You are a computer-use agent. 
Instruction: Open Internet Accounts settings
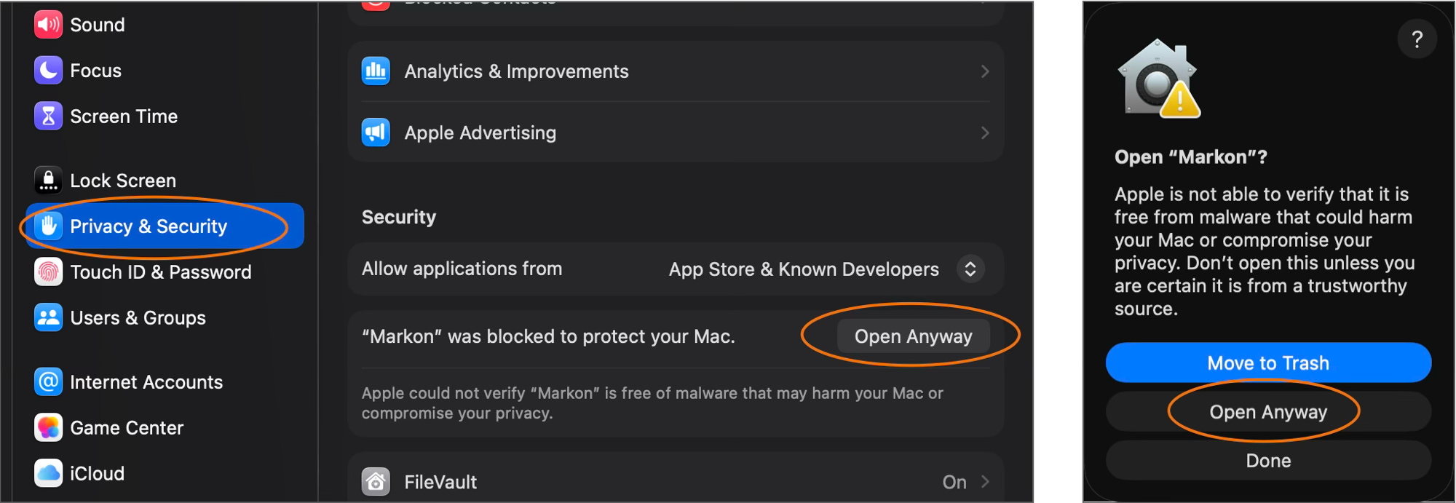(x=165, y=382)
